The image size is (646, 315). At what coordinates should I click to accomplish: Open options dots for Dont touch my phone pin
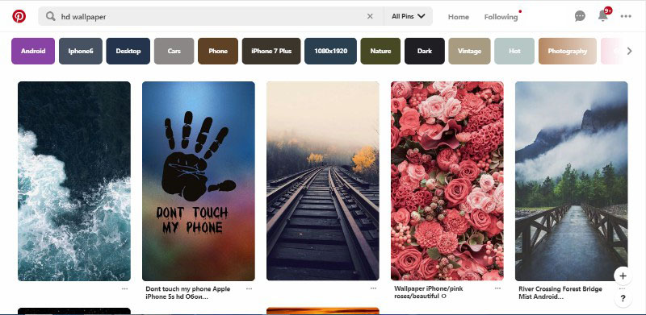coord(249,288)
